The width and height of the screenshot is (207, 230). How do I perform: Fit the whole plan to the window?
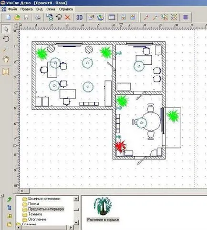click(165, 17)
